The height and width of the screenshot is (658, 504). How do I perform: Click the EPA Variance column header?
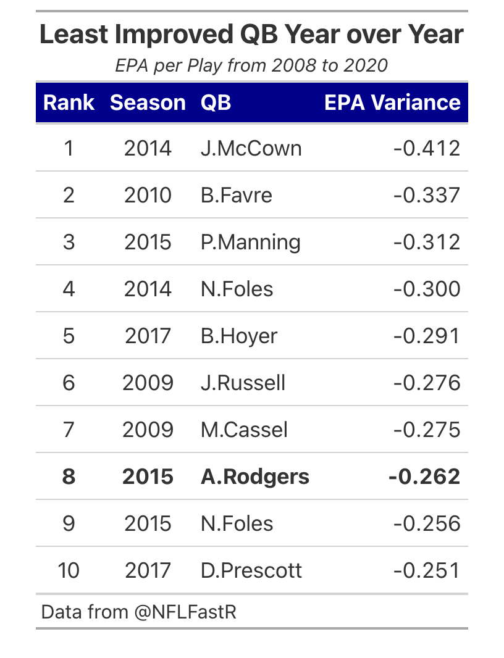(x=392, y=102)
